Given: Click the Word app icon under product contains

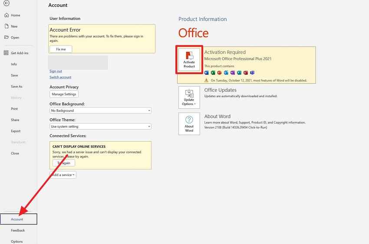Looking at the screenshot, I should pyautogui.click(x=207, y=72).
